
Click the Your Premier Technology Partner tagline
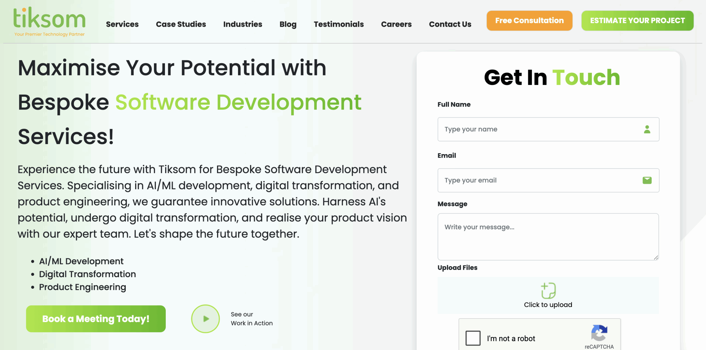(x=49, y=34)
